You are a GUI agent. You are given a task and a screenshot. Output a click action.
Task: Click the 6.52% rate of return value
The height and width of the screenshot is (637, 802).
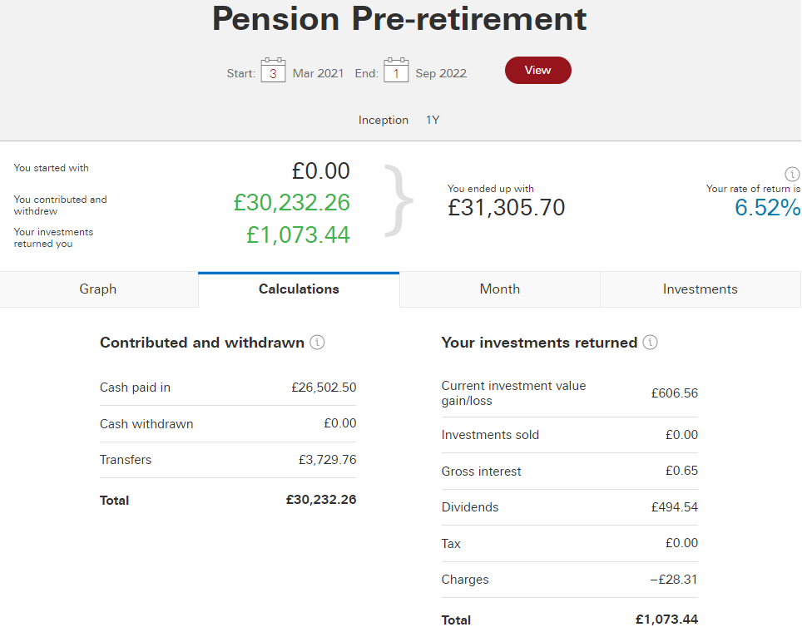(767, 208)
